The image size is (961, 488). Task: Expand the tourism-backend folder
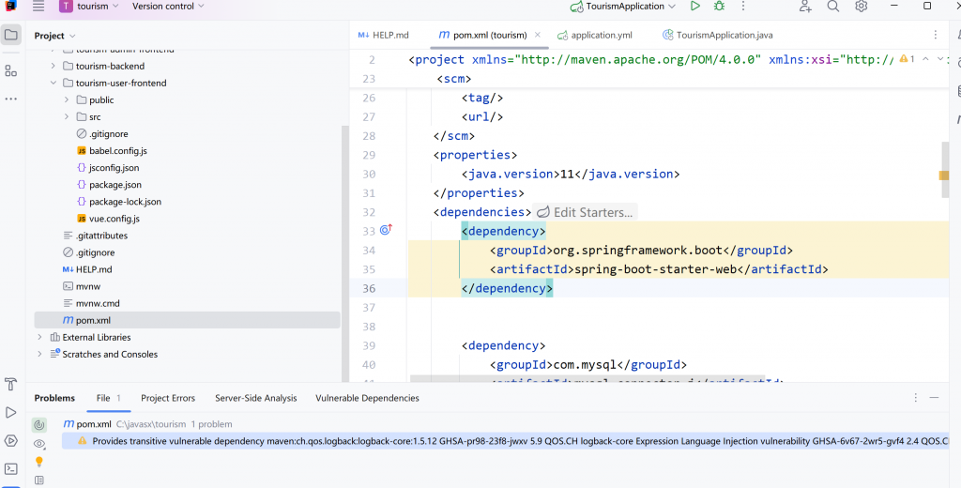coord(53,67)
